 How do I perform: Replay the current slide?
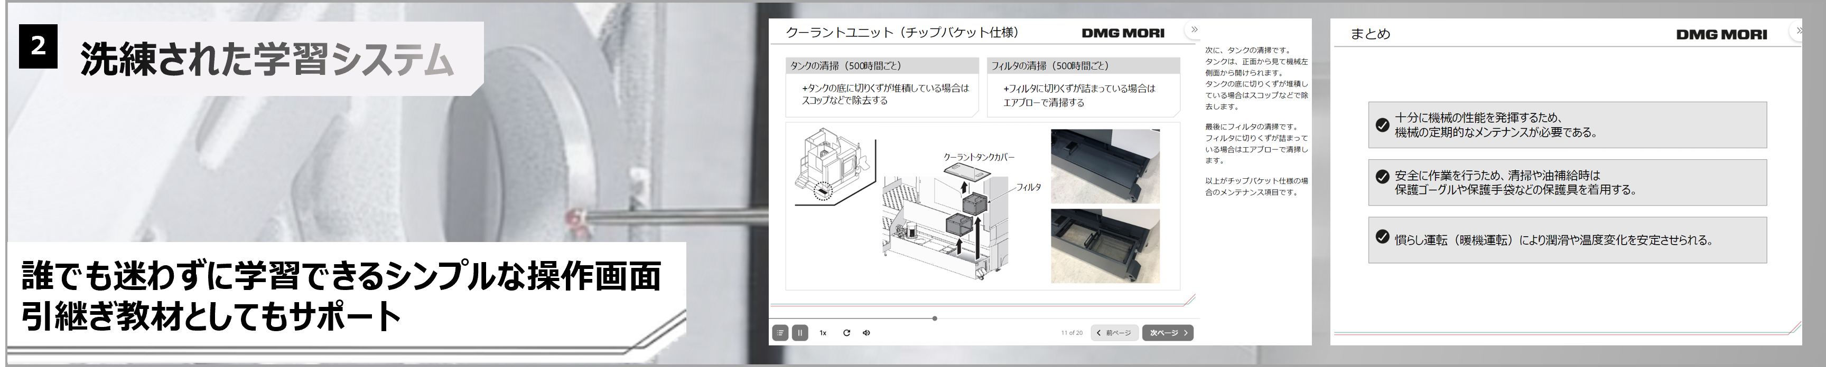pyautogui.click(x=846, y=332)
